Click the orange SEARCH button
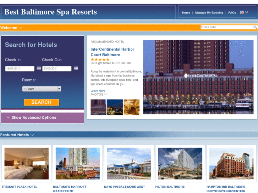This screenshot has width=258, height=193. click(x=42, y=102)
